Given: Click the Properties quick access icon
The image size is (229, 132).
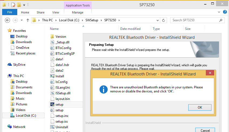Looking at the screenshot, I should coord(13,5).
